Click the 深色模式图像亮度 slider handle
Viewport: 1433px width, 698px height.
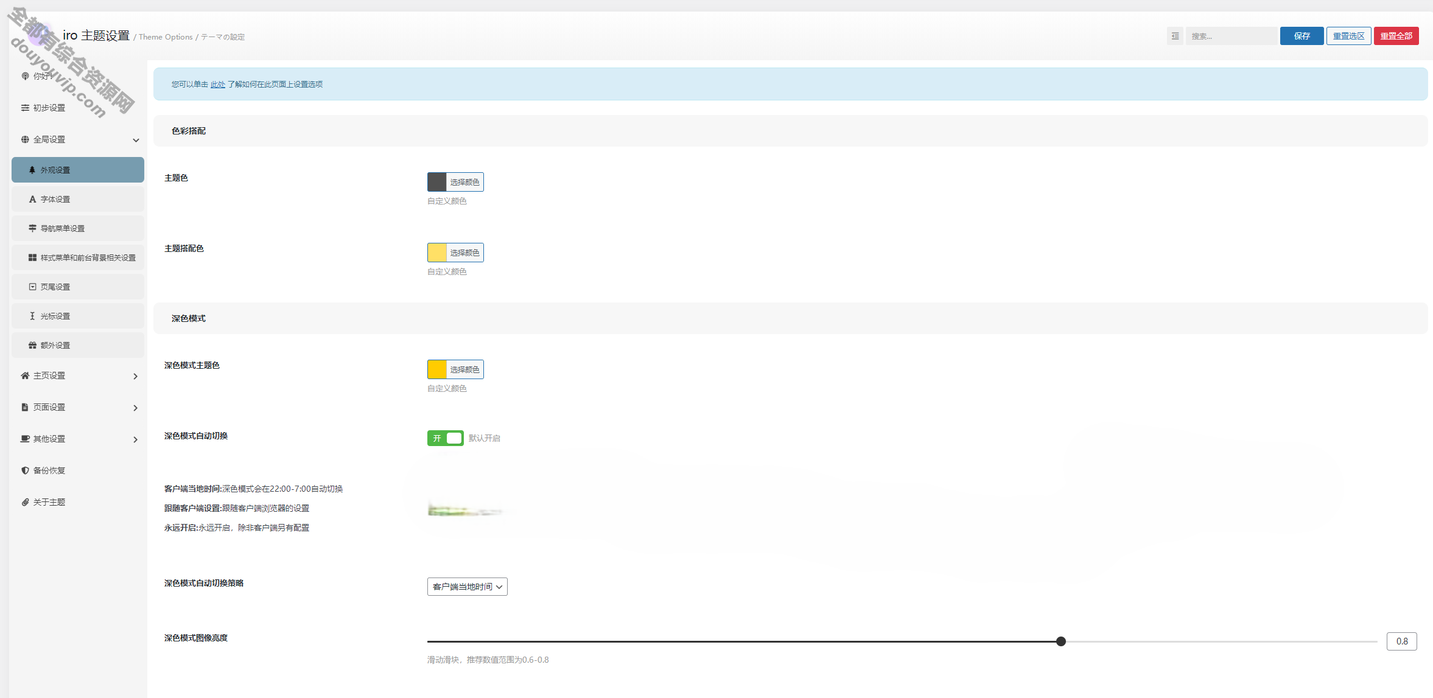[x=1061, y=641]
